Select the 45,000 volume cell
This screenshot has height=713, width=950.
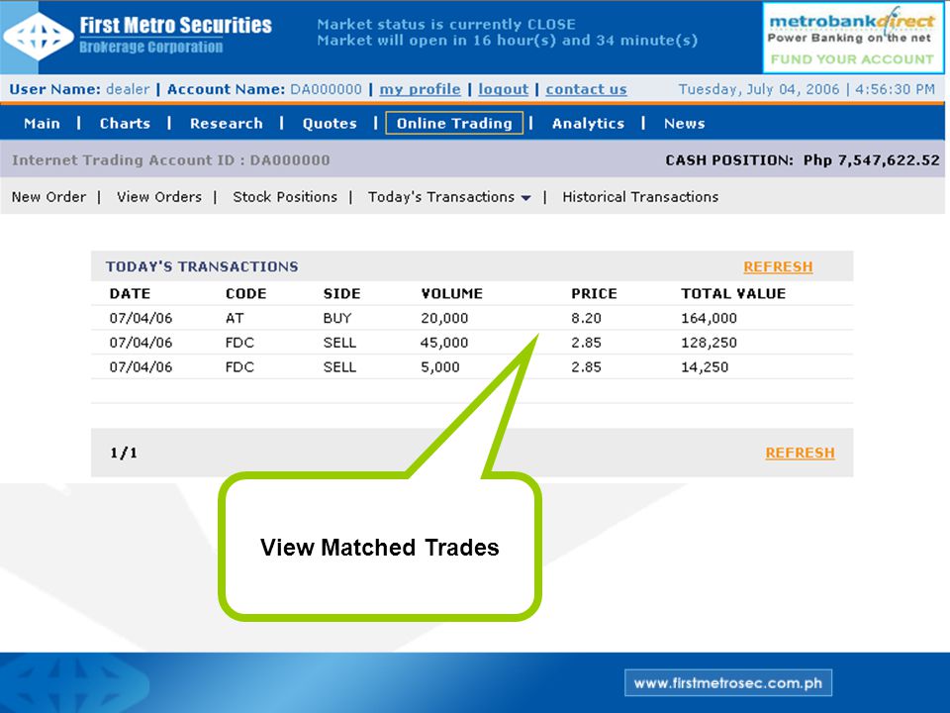click(x=444, y=343)
